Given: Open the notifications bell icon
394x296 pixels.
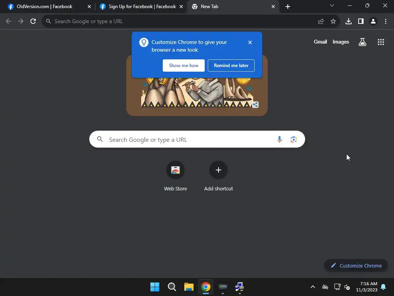Looking at the screenshot, I should tap(384, 287).
